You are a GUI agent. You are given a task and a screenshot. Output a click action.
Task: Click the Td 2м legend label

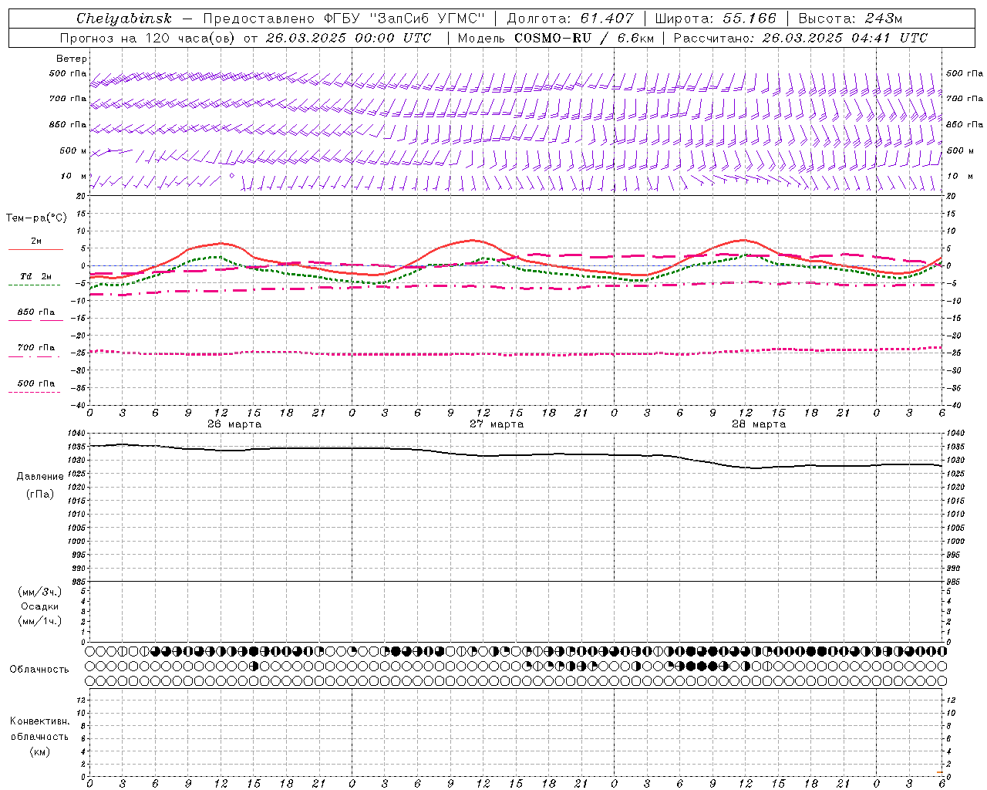pos(36,276)
